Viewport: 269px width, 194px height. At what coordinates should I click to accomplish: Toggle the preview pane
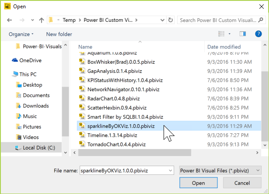click(243, 34)
